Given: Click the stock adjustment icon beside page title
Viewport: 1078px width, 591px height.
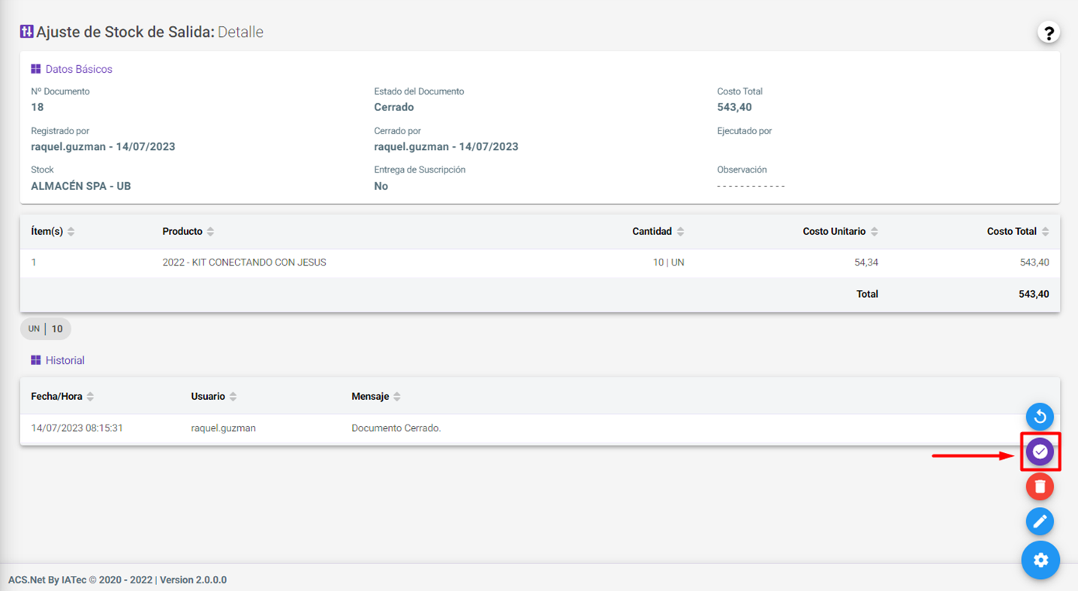Looking at the screenshot, I should pos(26,31).
